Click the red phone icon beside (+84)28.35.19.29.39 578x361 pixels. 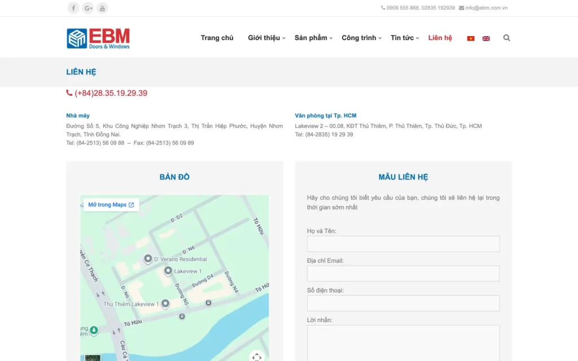[x=69, y=93]
